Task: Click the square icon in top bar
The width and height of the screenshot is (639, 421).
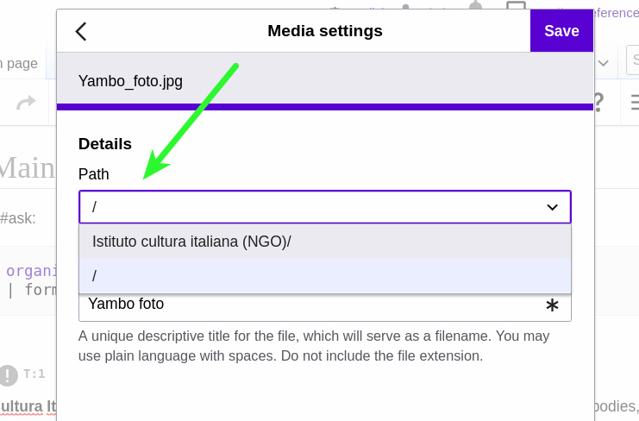Action: (516, 9)
